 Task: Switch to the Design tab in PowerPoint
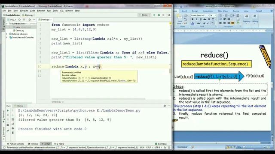coord(195,11)
